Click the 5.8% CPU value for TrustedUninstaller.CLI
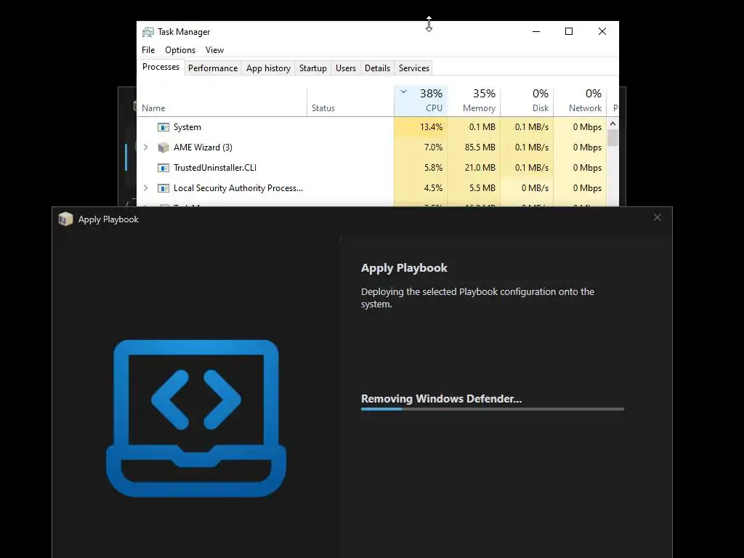Screen dimensions: 744x558 pyautogui.click(x=433, y=168)
